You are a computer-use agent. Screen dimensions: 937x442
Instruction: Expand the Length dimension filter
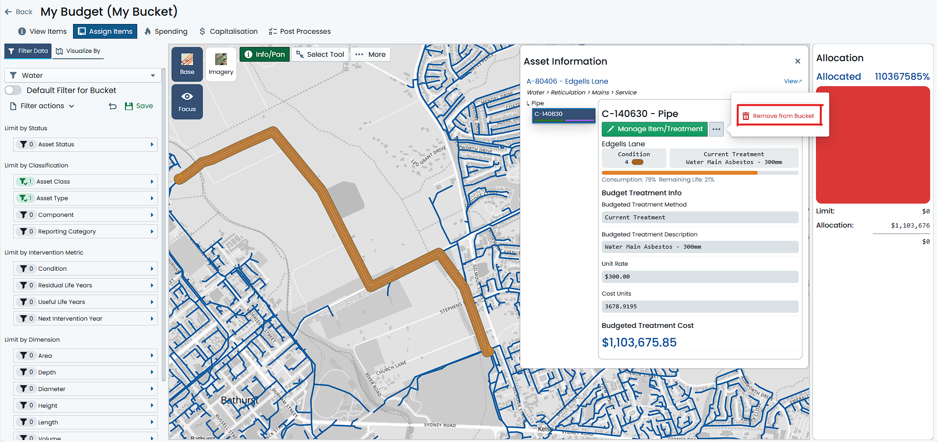click(x=86, y=422)
